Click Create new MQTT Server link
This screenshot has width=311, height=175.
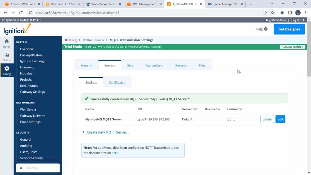(x=108, y=132)
